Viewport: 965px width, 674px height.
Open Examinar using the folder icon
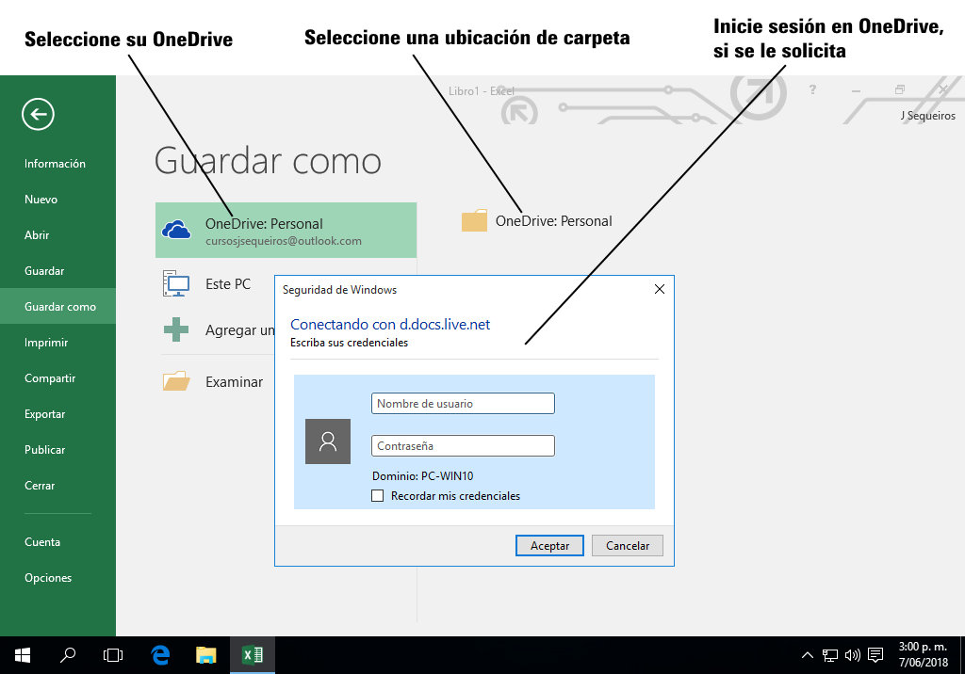(176, 381)
